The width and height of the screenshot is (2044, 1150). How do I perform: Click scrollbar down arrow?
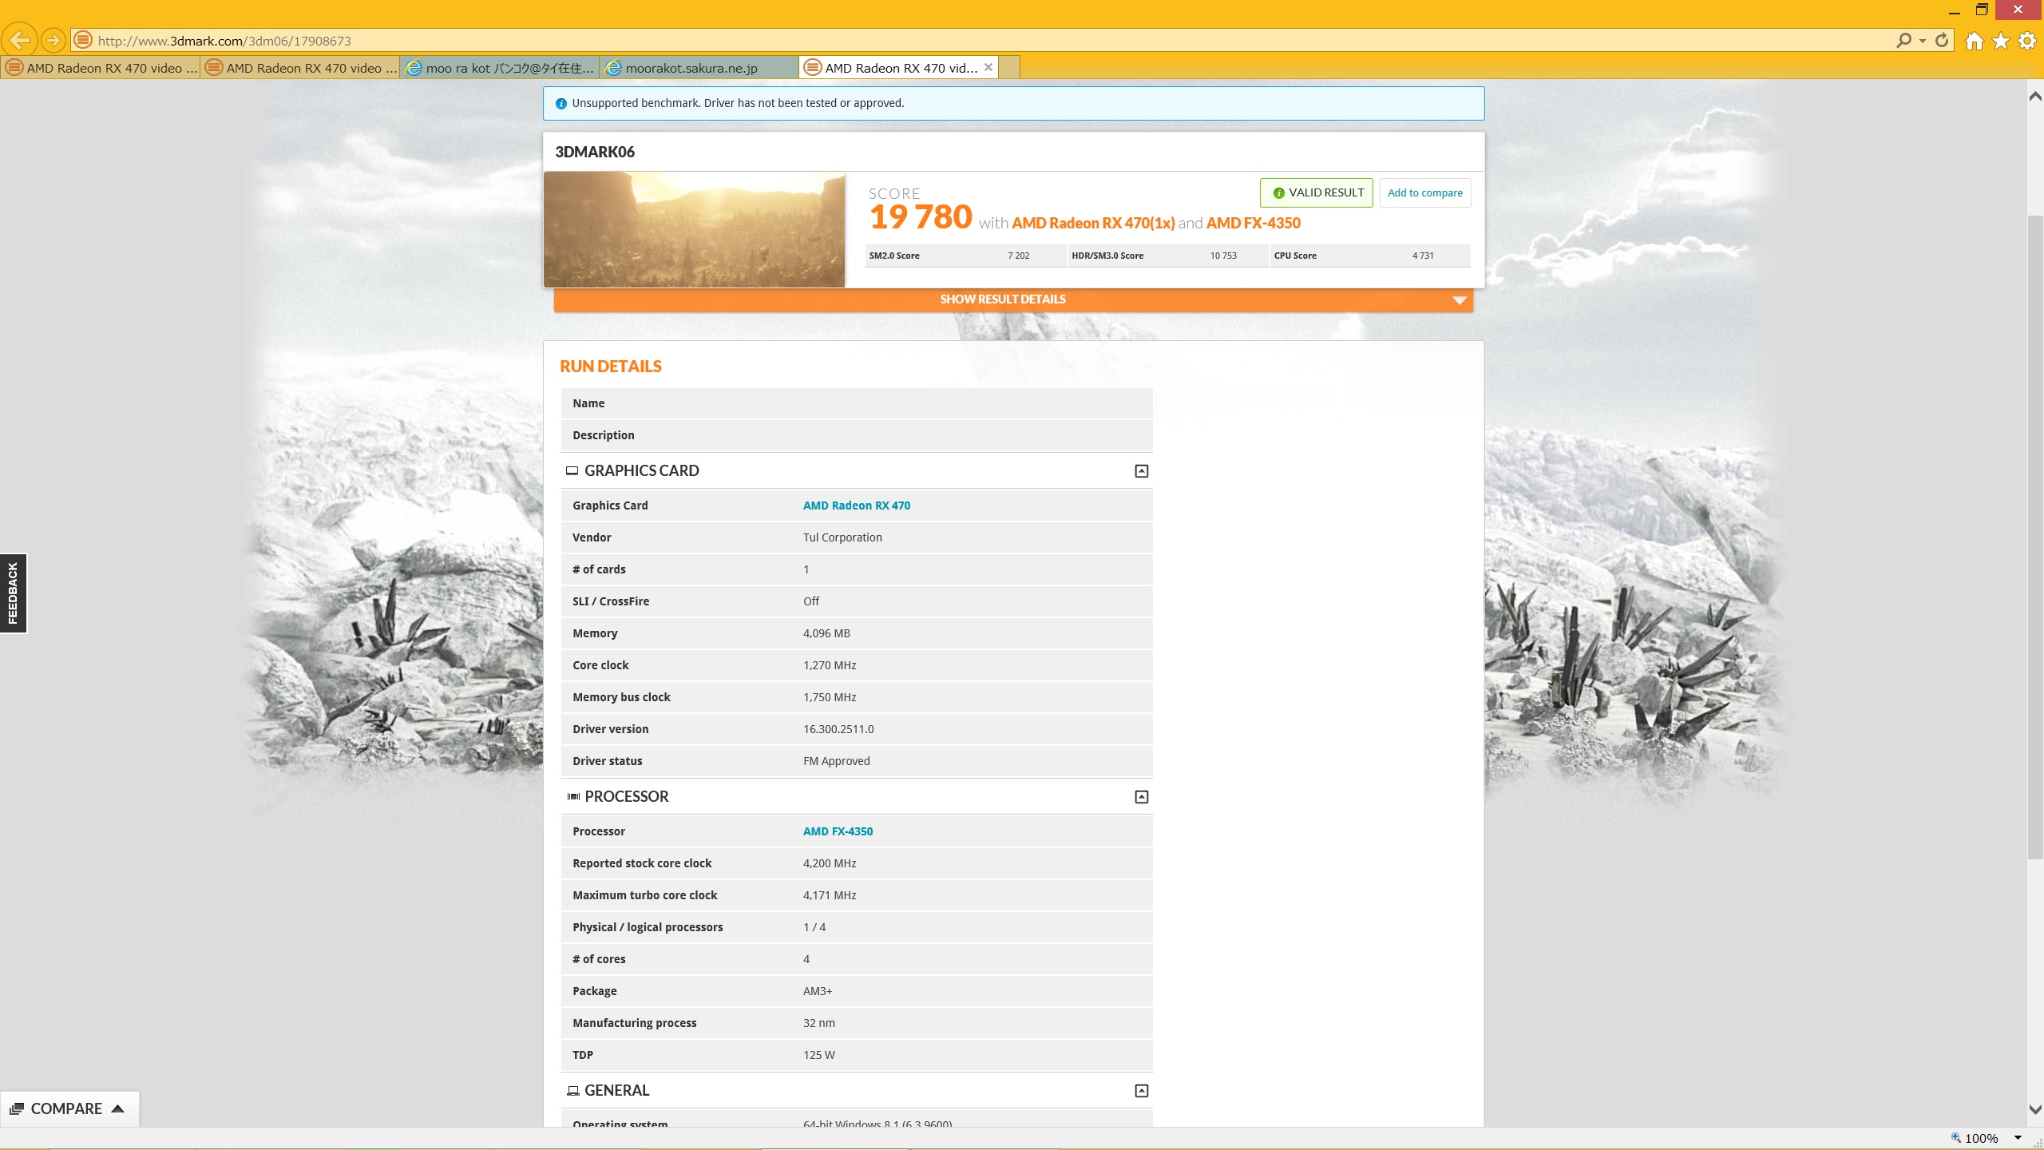2035,1109
